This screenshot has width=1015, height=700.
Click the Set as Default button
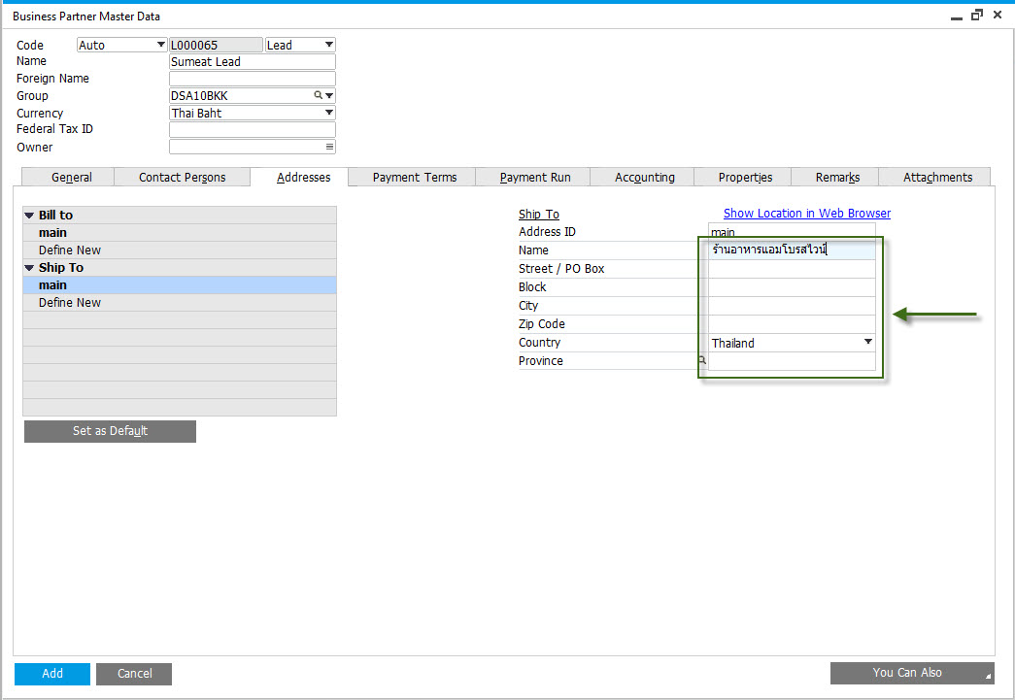click(x=110, y=431)
